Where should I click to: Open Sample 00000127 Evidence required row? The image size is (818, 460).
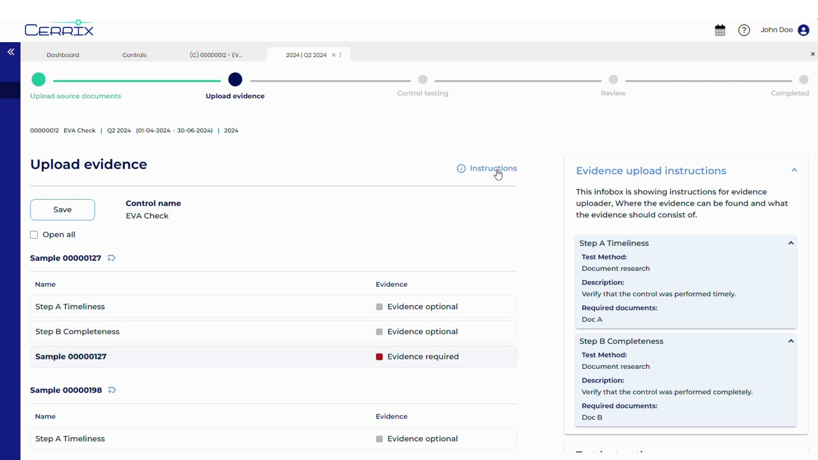coord(273,356)
